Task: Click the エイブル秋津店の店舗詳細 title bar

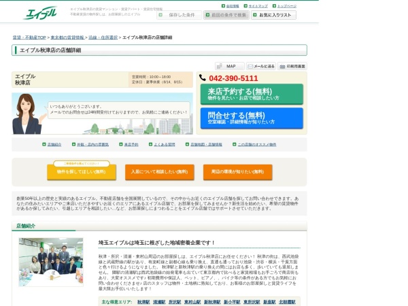Action: 159,50
